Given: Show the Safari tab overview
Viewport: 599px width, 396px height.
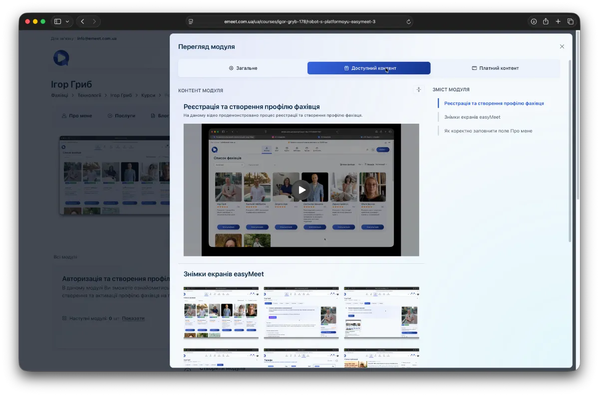Looking at the screenshot, I should coord(571,21).
